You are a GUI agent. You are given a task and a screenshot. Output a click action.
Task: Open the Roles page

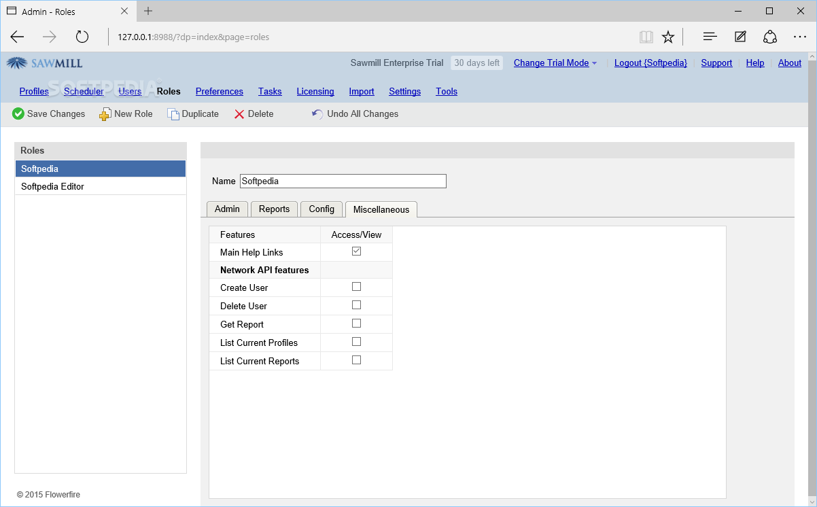[169, 92]
